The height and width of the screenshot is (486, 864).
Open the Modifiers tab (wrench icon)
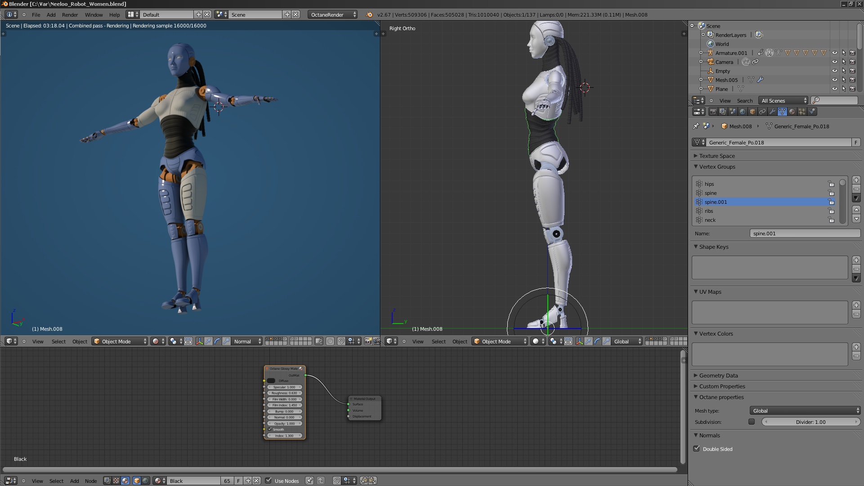pyautogui.click(x=772, y=112)
